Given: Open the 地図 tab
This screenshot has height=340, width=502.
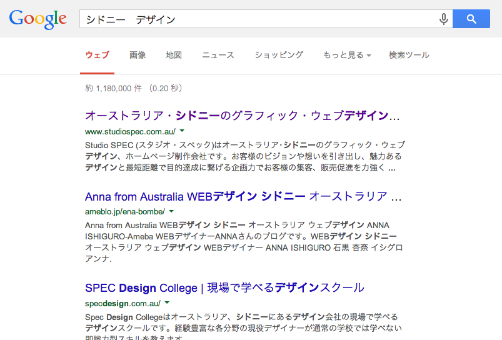Looking at the screenshot, I should (174, 55).
